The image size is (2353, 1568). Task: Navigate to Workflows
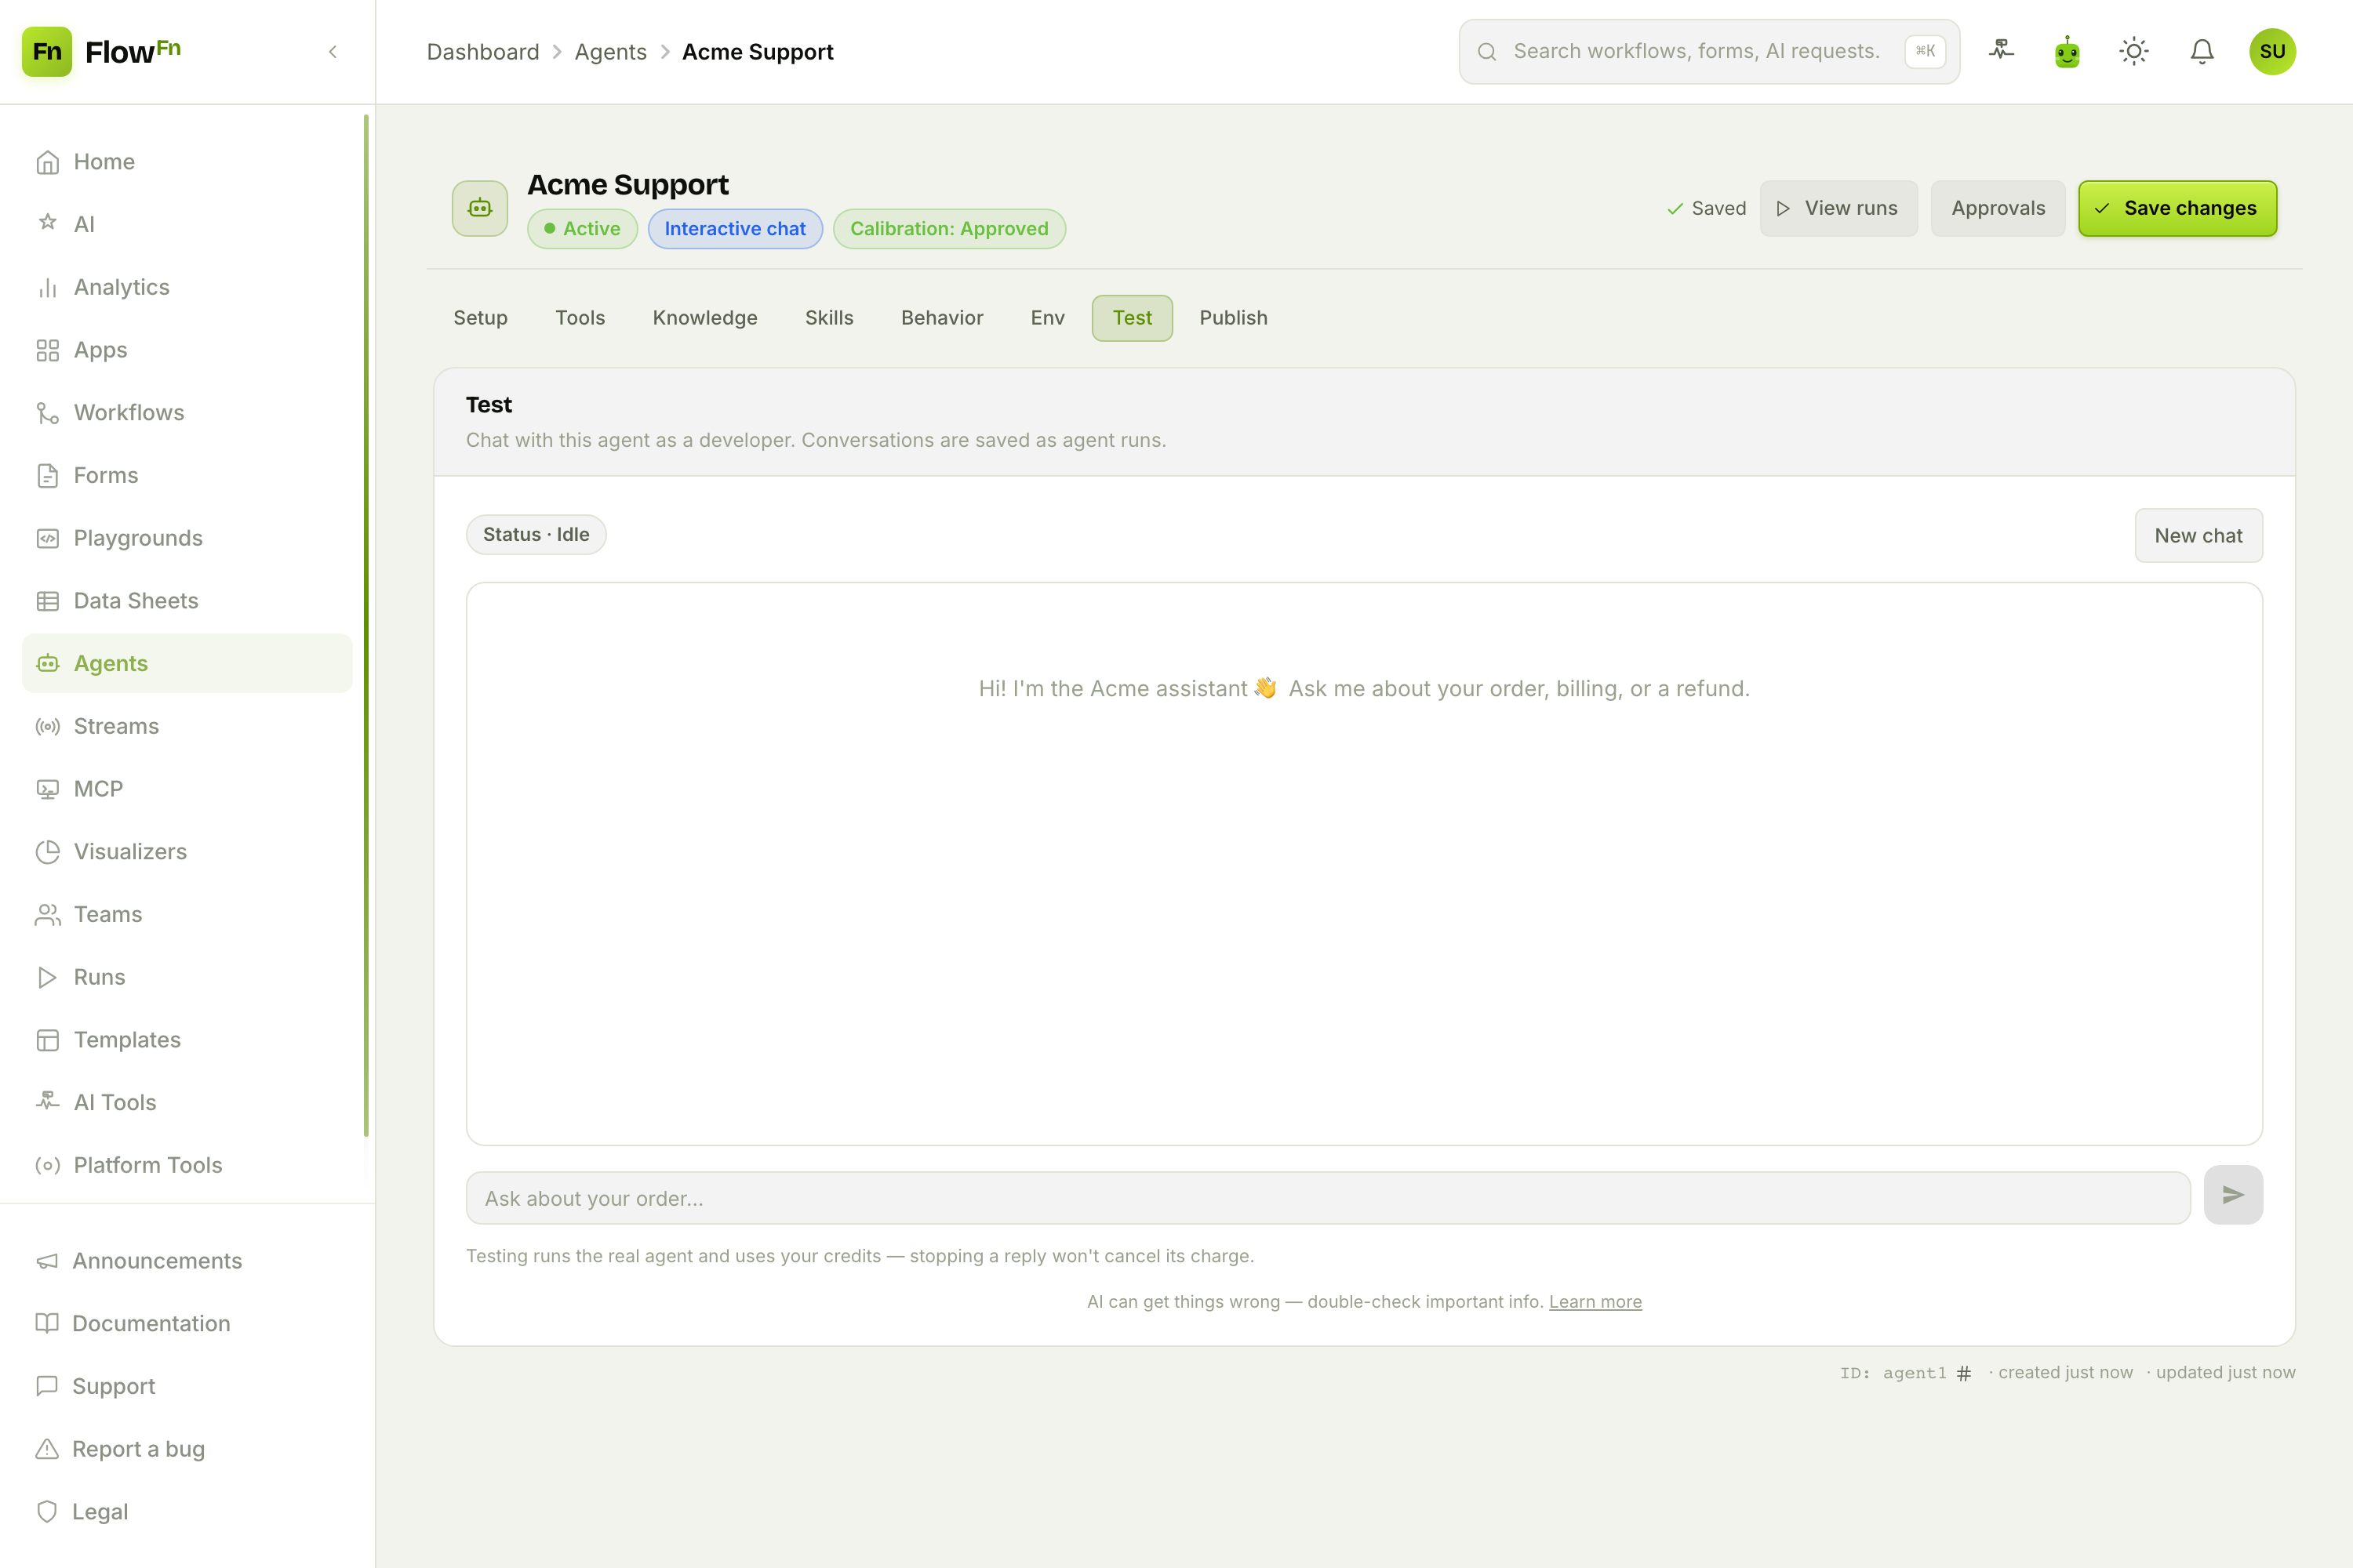point(187,412)
